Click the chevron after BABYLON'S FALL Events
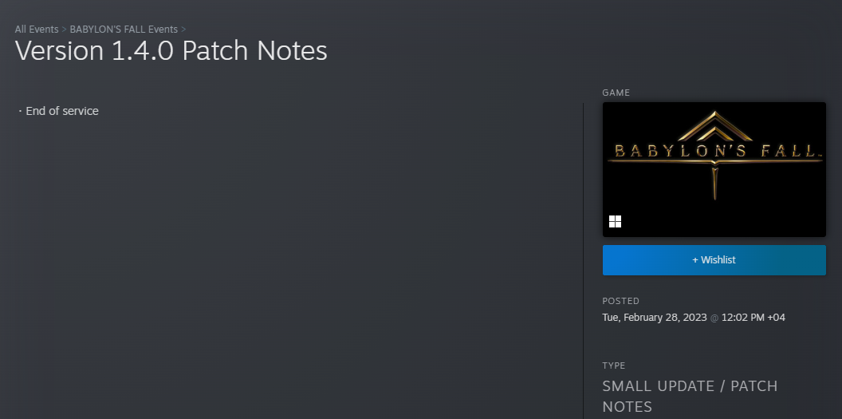The height and width of the screenshot is (419, 842). click(x=183, y=29)
